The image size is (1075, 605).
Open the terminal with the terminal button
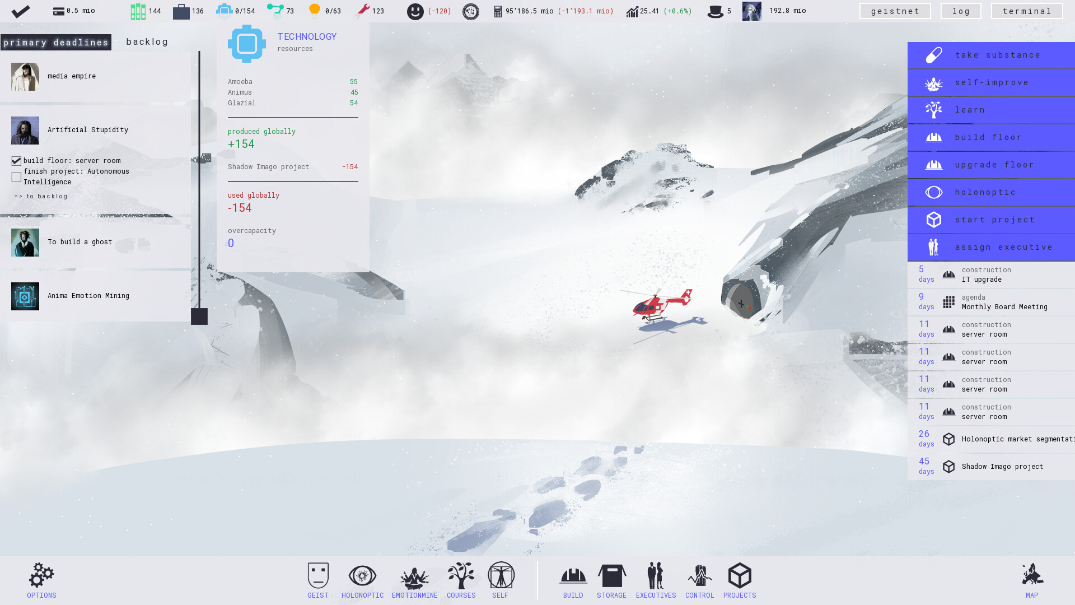click(1026, 11)
